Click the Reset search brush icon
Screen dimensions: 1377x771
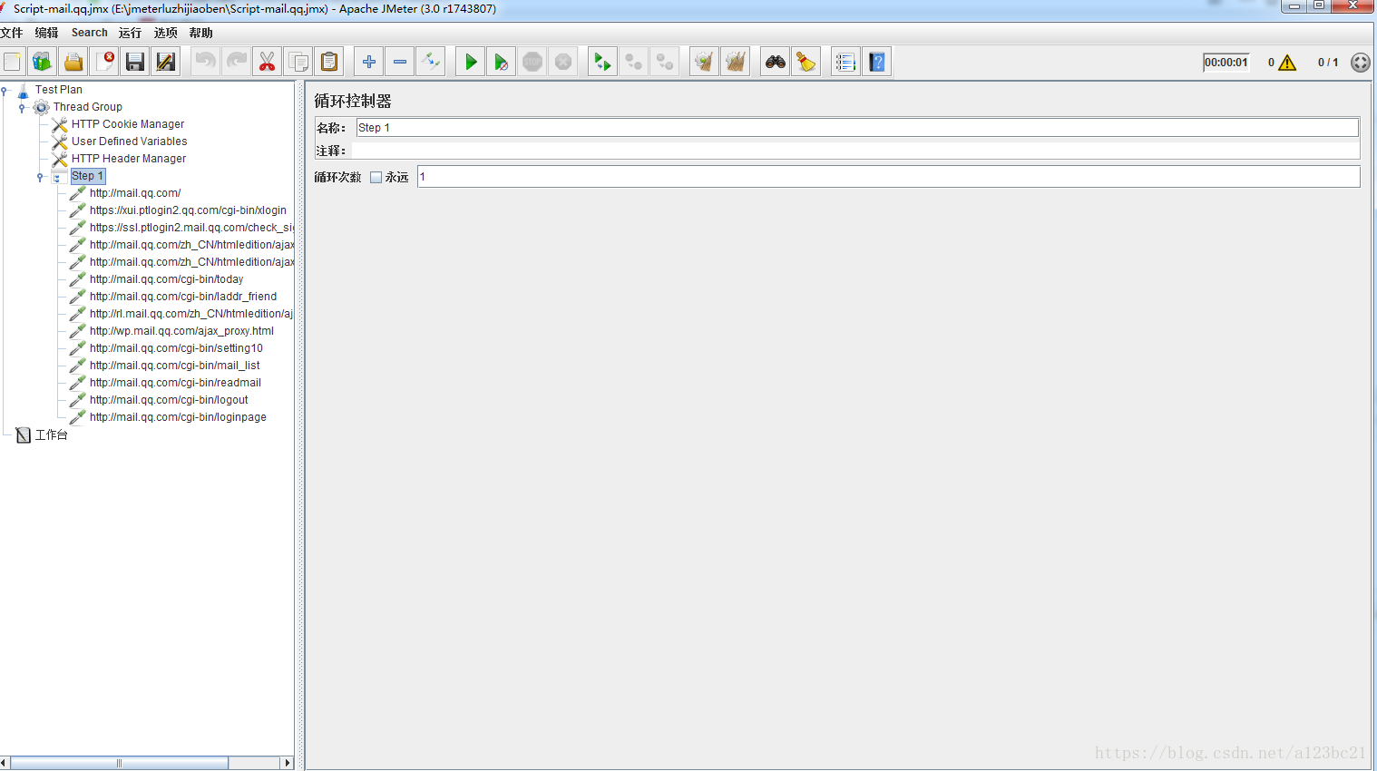coord(806,62)
